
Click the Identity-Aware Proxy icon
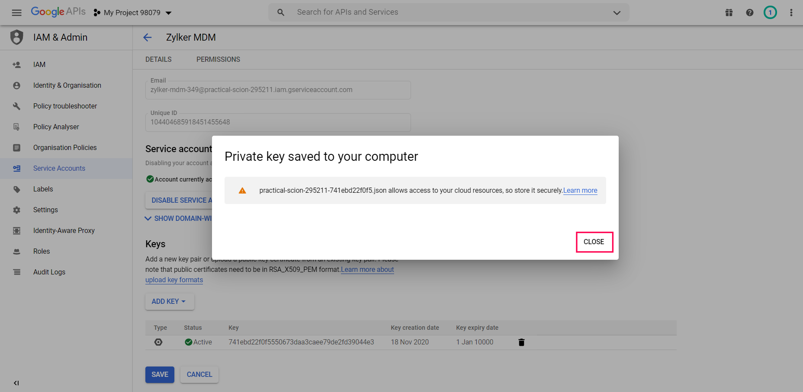(16, 231)
